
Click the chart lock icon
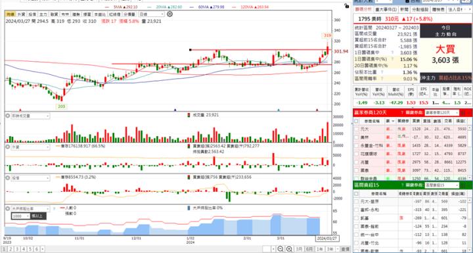click(x=347, y=6)
